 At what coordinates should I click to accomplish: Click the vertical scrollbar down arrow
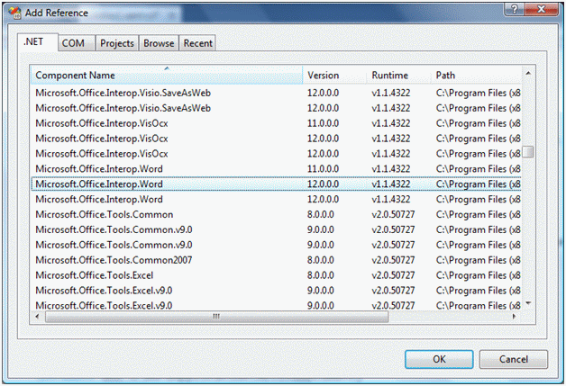tap(528, 303)
